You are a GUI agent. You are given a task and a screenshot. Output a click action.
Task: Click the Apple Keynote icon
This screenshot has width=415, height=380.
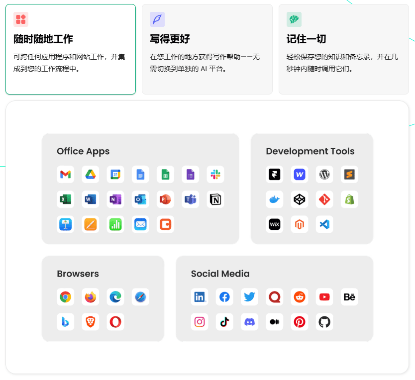pyautogui.click(x=65, y=224)
